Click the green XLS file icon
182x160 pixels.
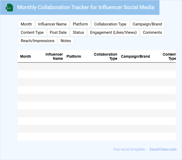[x=10, y=8]
